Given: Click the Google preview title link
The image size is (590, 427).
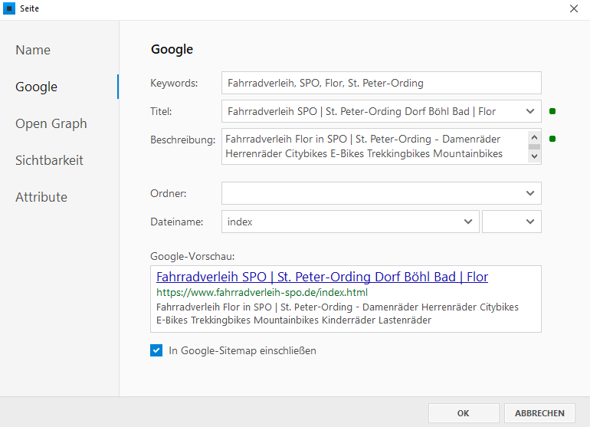Looking at the screenshot, I should tap(322, 278).
